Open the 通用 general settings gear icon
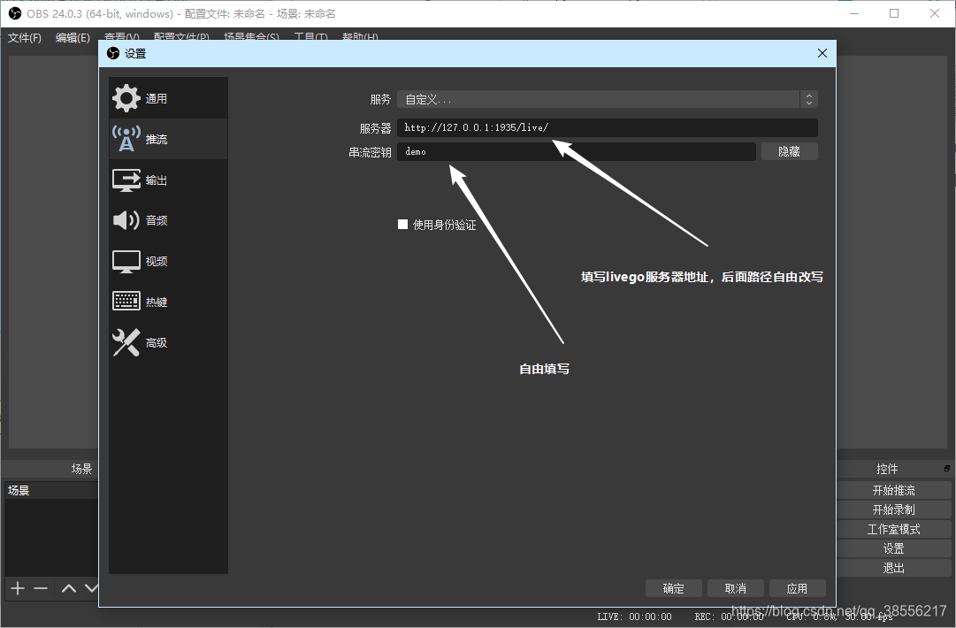 [126, 98]
